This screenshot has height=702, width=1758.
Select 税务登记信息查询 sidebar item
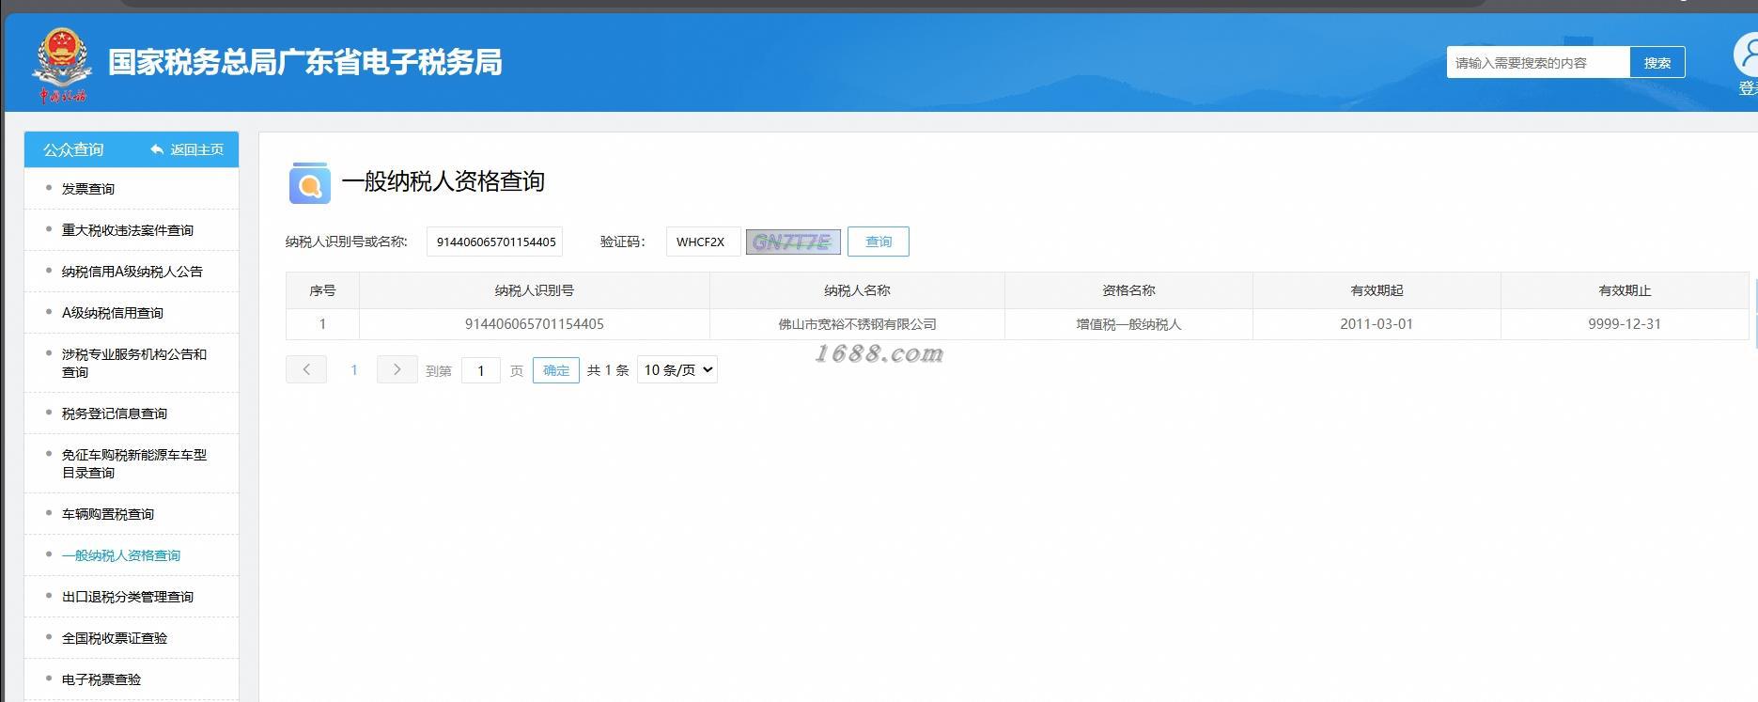[115, 413]
